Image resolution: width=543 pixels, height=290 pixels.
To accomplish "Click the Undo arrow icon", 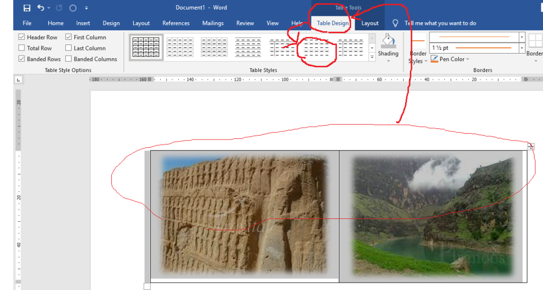I will (41, 8).
